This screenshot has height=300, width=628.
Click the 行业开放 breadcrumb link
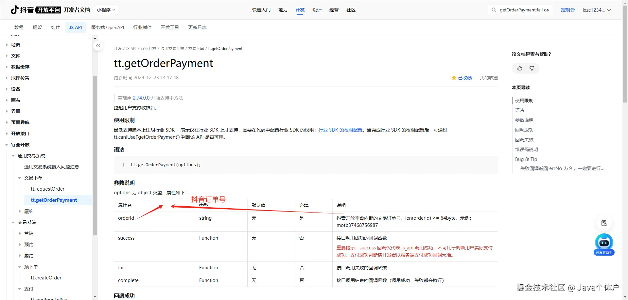click(x=148, y=49)
